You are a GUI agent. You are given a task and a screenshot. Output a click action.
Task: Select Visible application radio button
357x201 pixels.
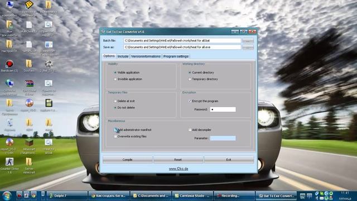[115, 73]
